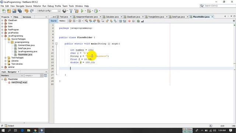The width and height of the screenshot is (236, 133).
Task: Open the Refactor menu
Action: (37, 6)
